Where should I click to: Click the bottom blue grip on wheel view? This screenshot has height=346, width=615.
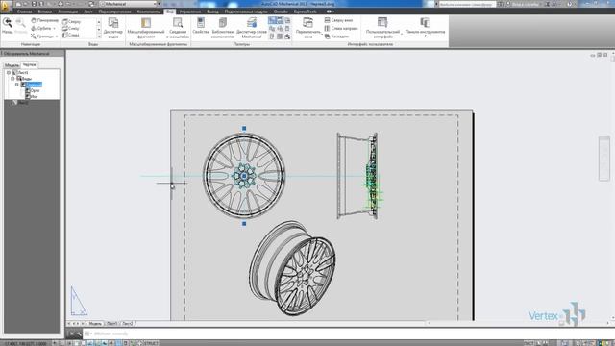click(x=244, y=224)
